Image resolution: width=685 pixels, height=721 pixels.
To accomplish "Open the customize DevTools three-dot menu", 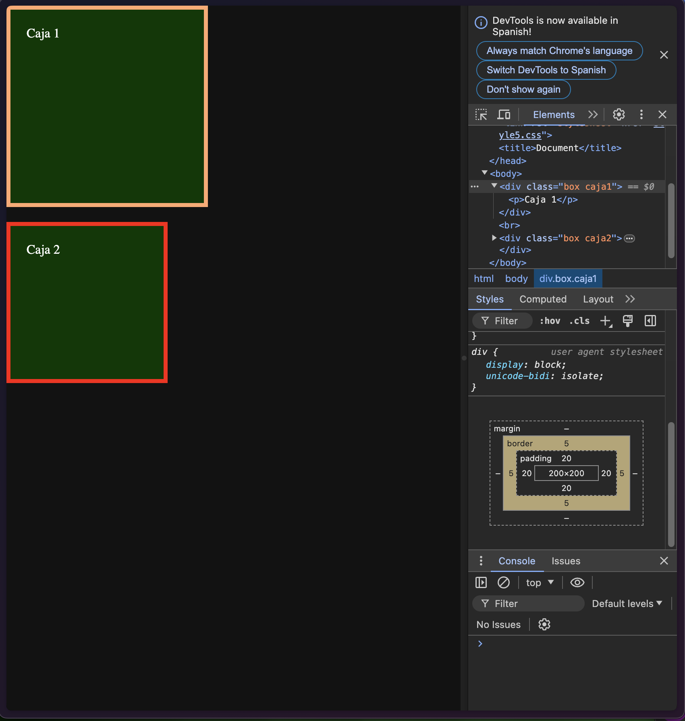I will click(641, 115).
